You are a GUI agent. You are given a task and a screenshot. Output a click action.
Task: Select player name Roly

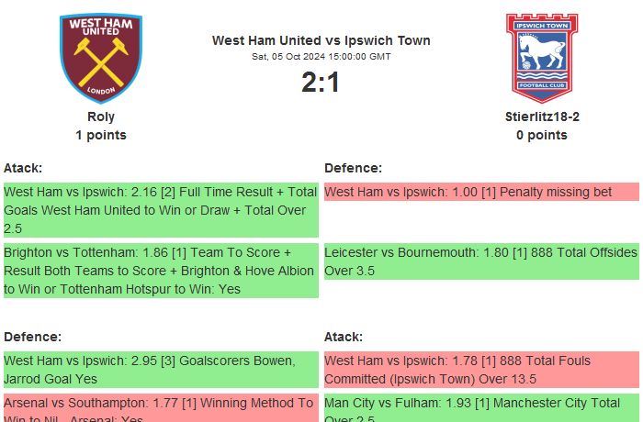101,117
